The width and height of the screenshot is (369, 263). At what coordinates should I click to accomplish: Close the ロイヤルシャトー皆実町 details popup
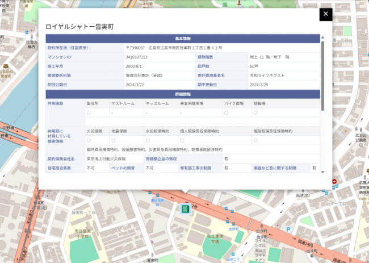coord(325,14)
